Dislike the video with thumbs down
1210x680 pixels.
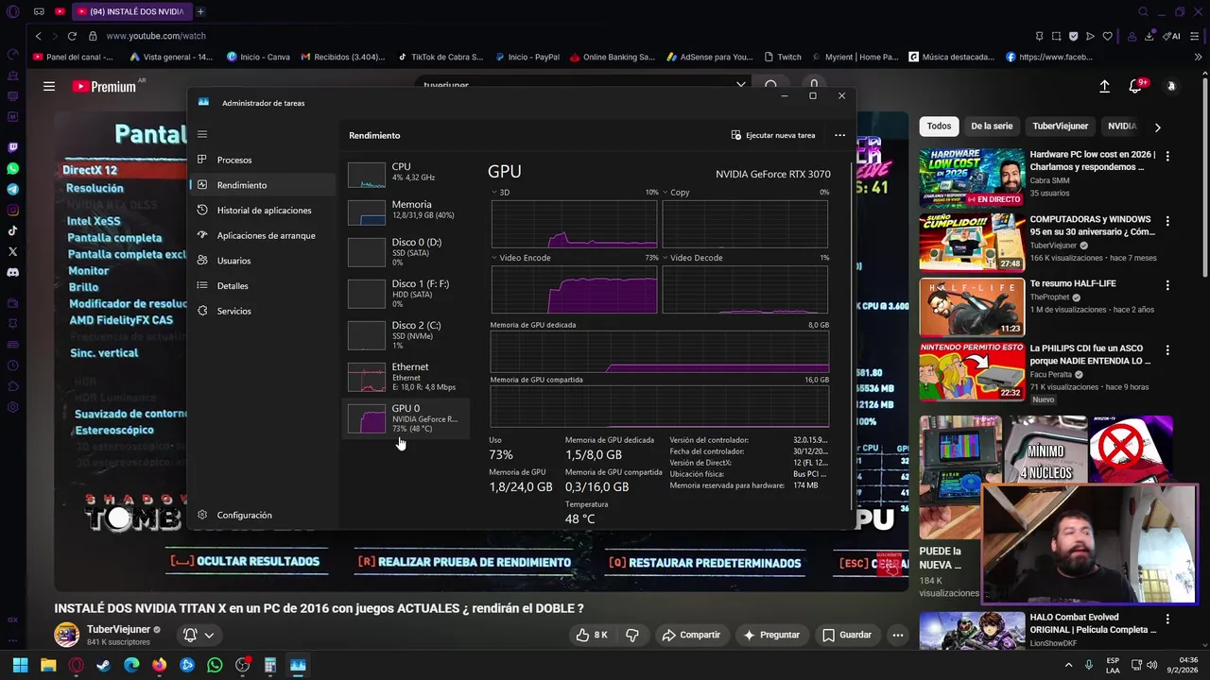pos(631,635)
